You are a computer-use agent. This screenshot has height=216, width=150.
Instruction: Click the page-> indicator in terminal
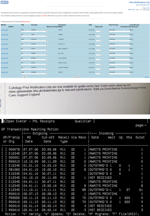coord(141,125)
